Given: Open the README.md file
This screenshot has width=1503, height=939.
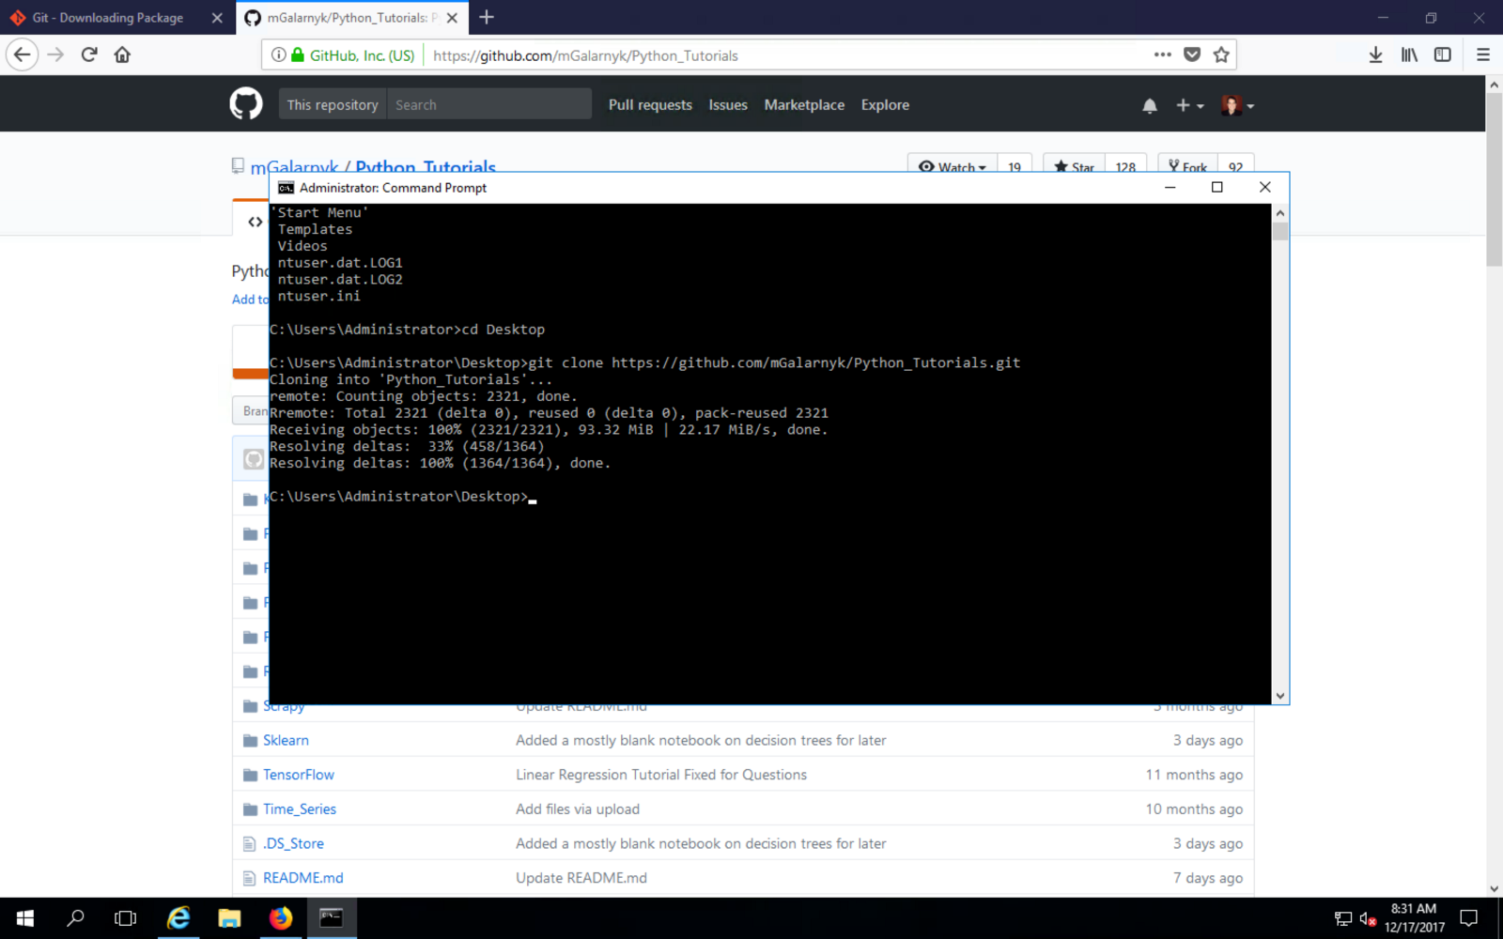Looking at the screenshot, I should pyautogui.click(x=303, y=878).
